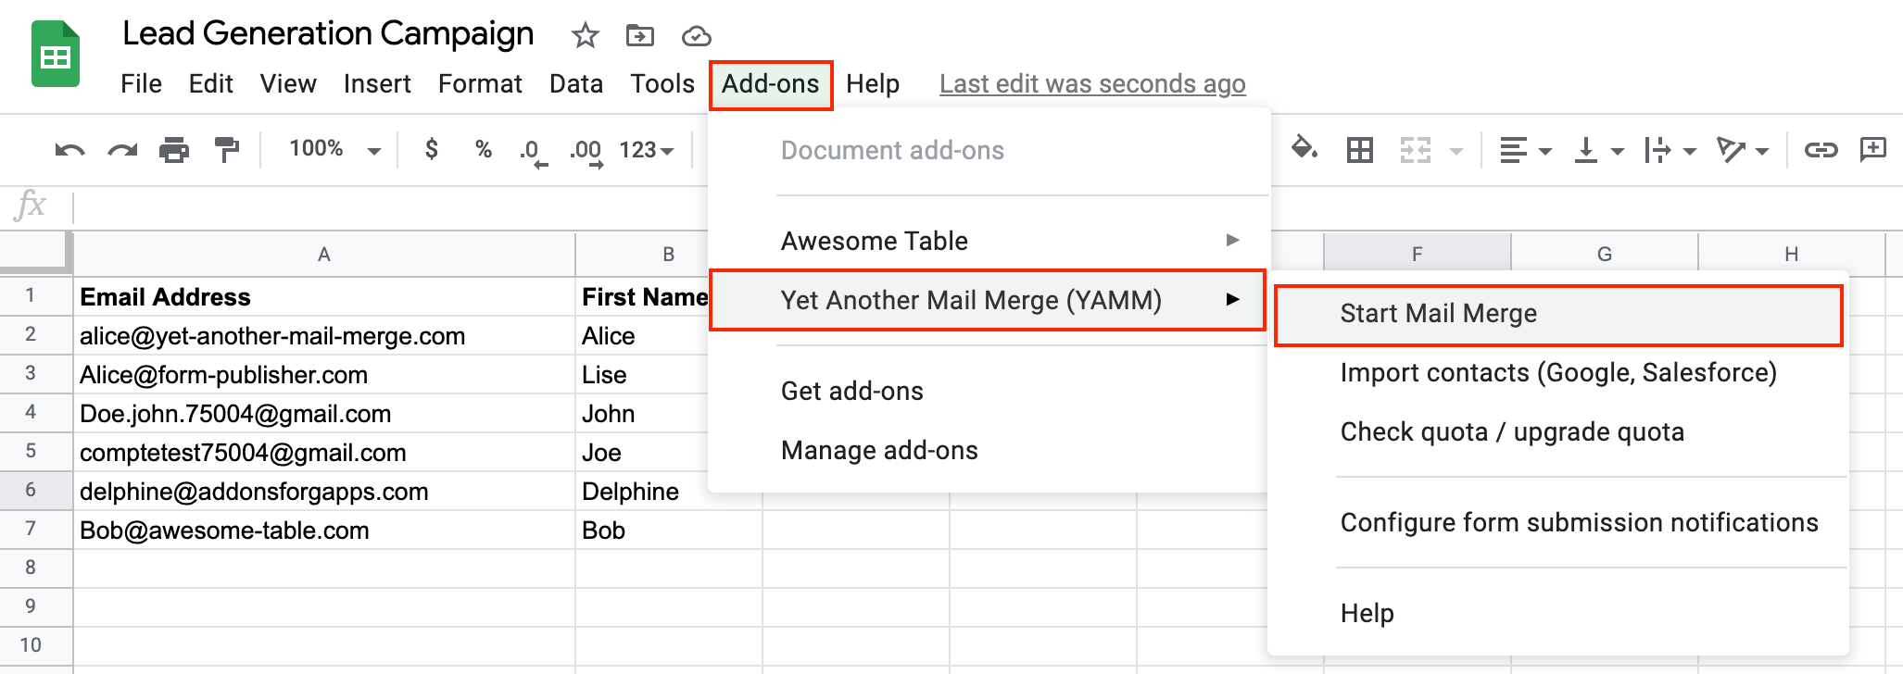The height and width of the screenshot is (674, 1903).
Task: Click the redo arrow icon
Action: 121,150
